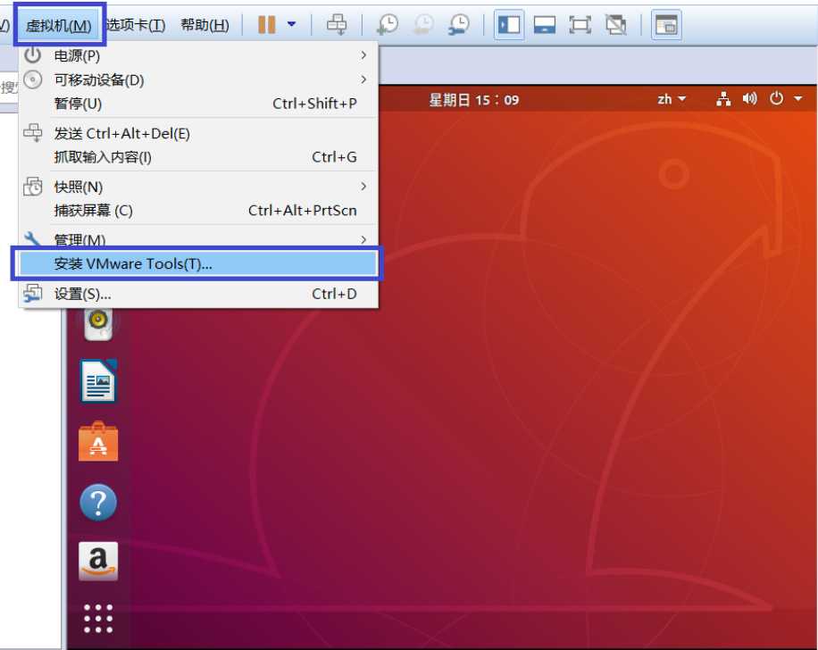Click the revert snapshot toolbar icon
This screenshot has height=650, width=818.
423,24
